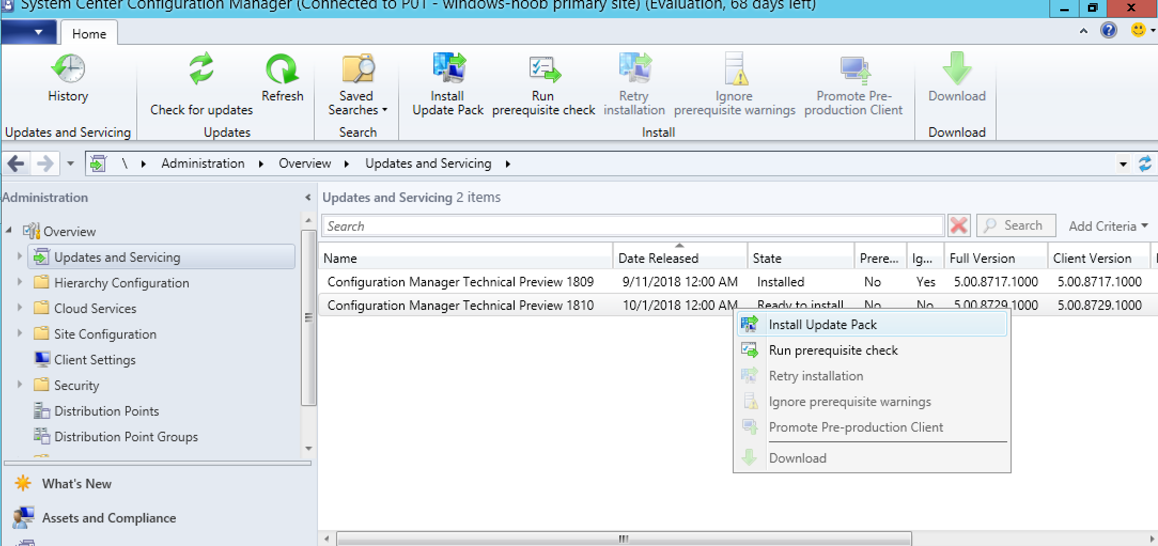Viewport: 1158px width, 546px height.
Task: Run prerequisite check from the ribbon
Action: point(543,84)
